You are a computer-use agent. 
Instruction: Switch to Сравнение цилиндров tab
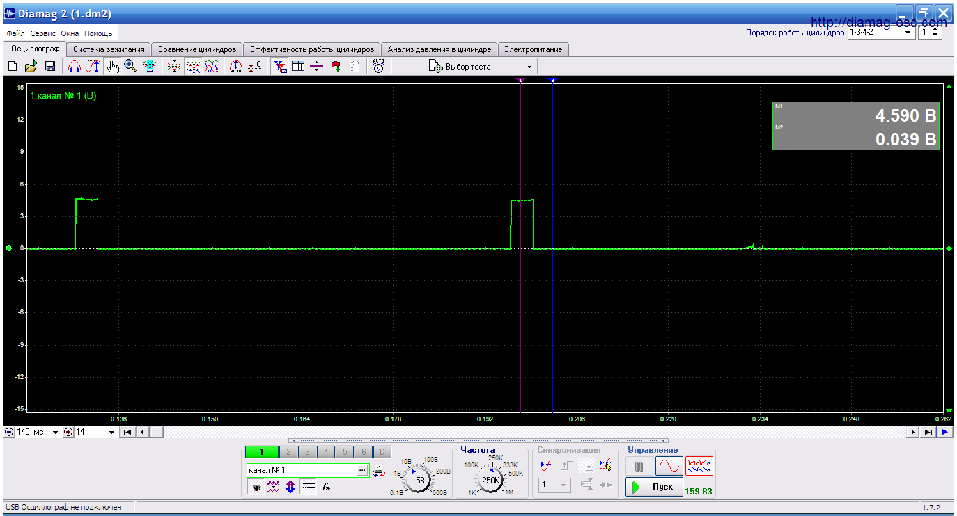[197, 49]
